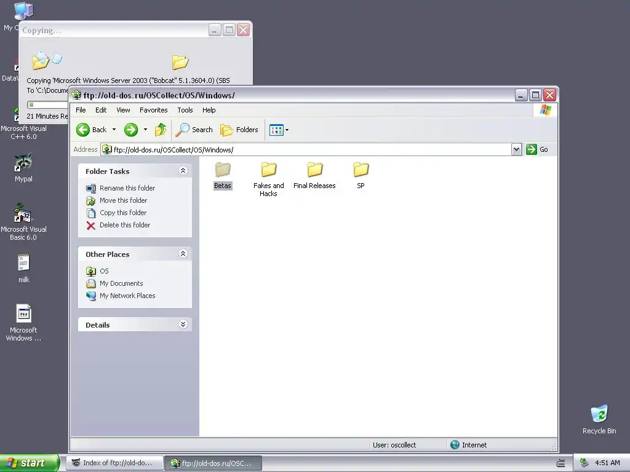Click Copy this folder

tap(116, 213)
